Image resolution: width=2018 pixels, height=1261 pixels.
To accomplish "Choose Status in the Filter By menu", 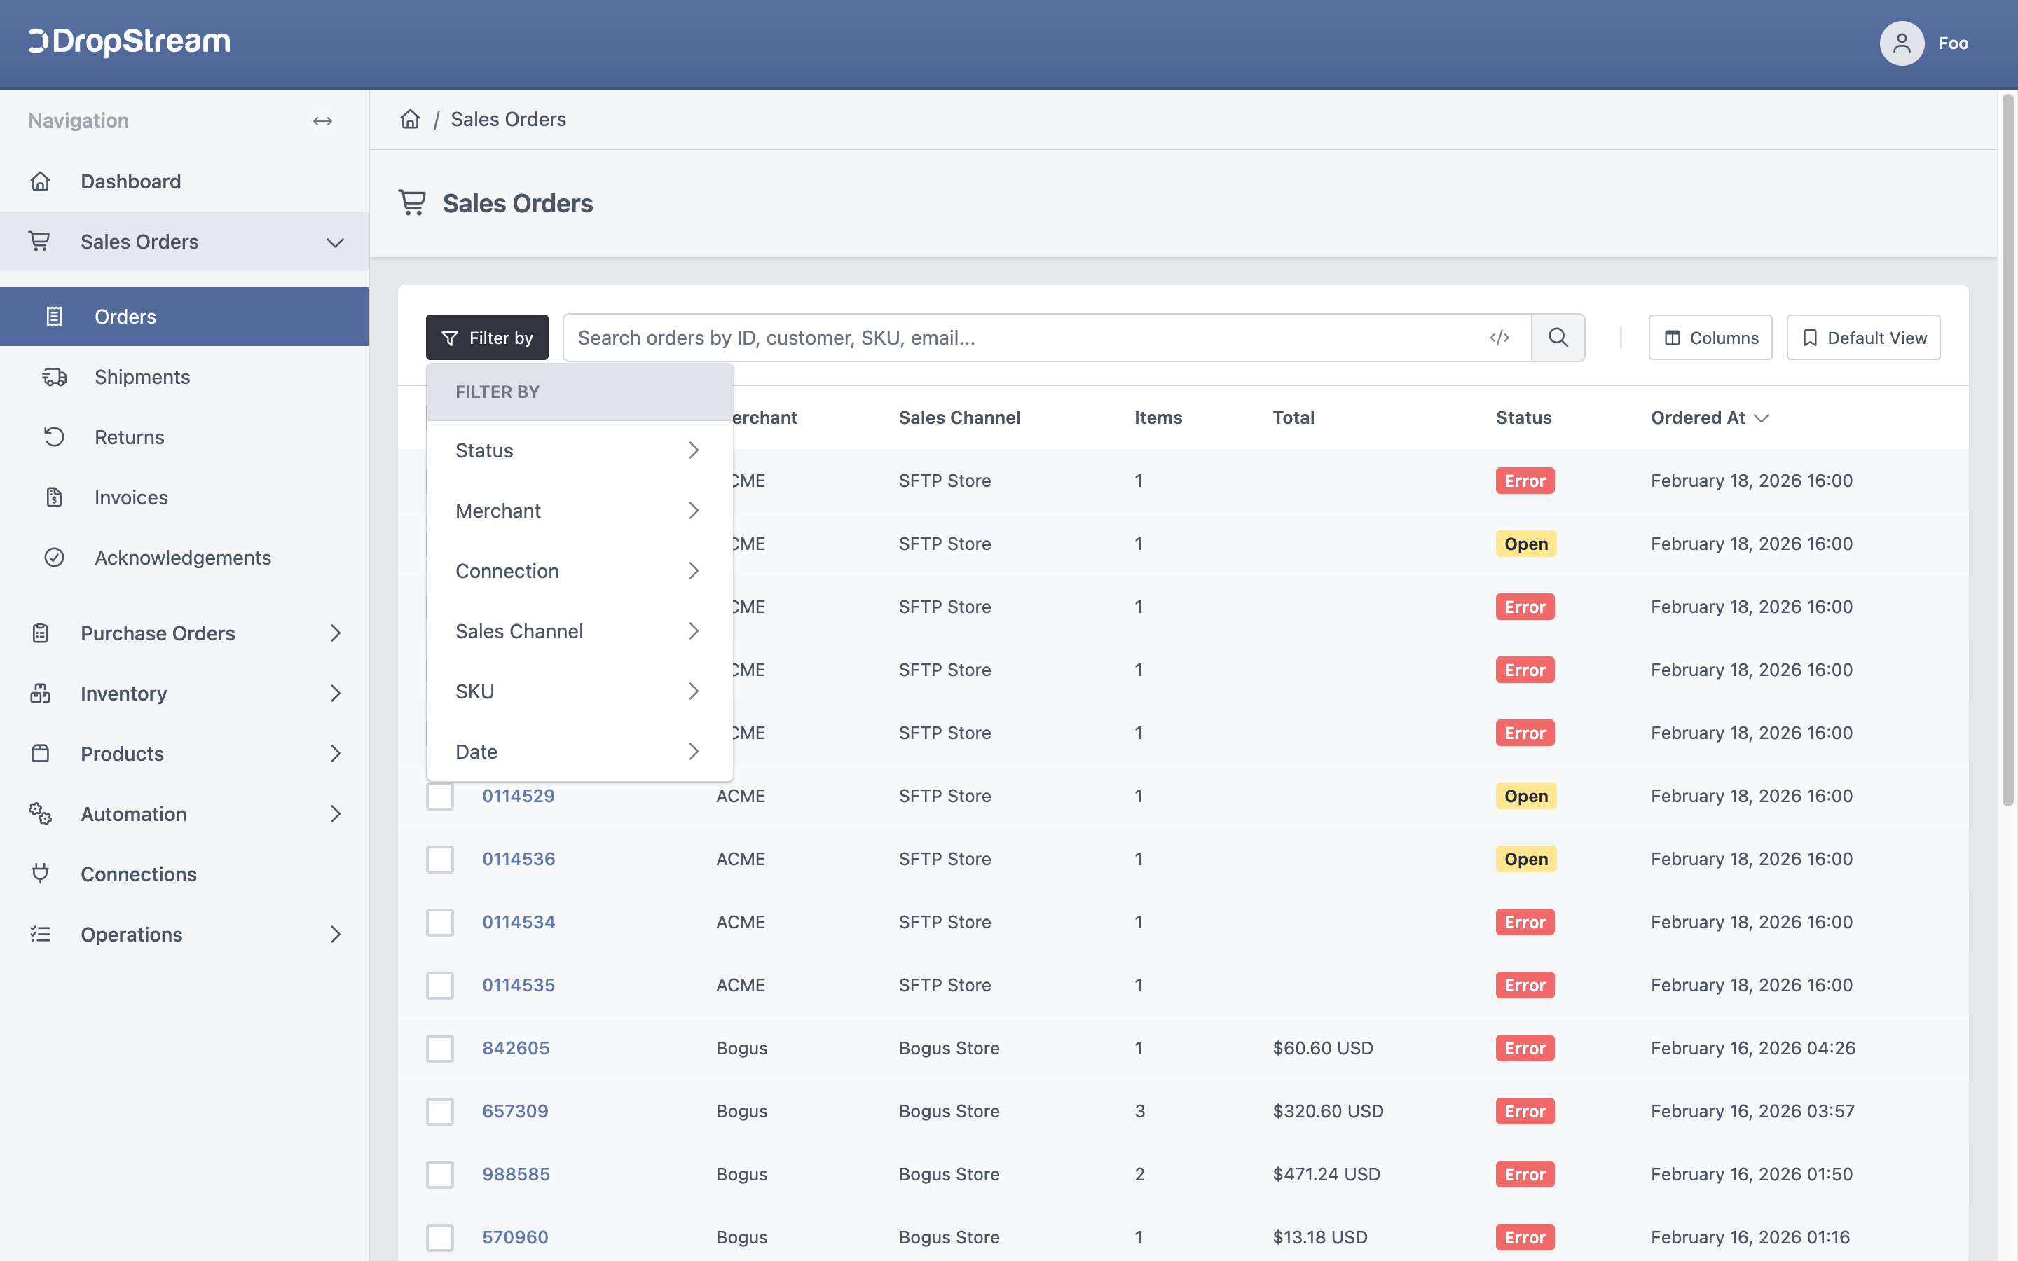I will point(579,450).
